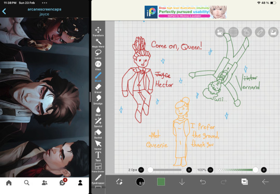Redo the last undone stroke
Image resolution: width=280 pixels, height=194 pixels.
point(223,182)
